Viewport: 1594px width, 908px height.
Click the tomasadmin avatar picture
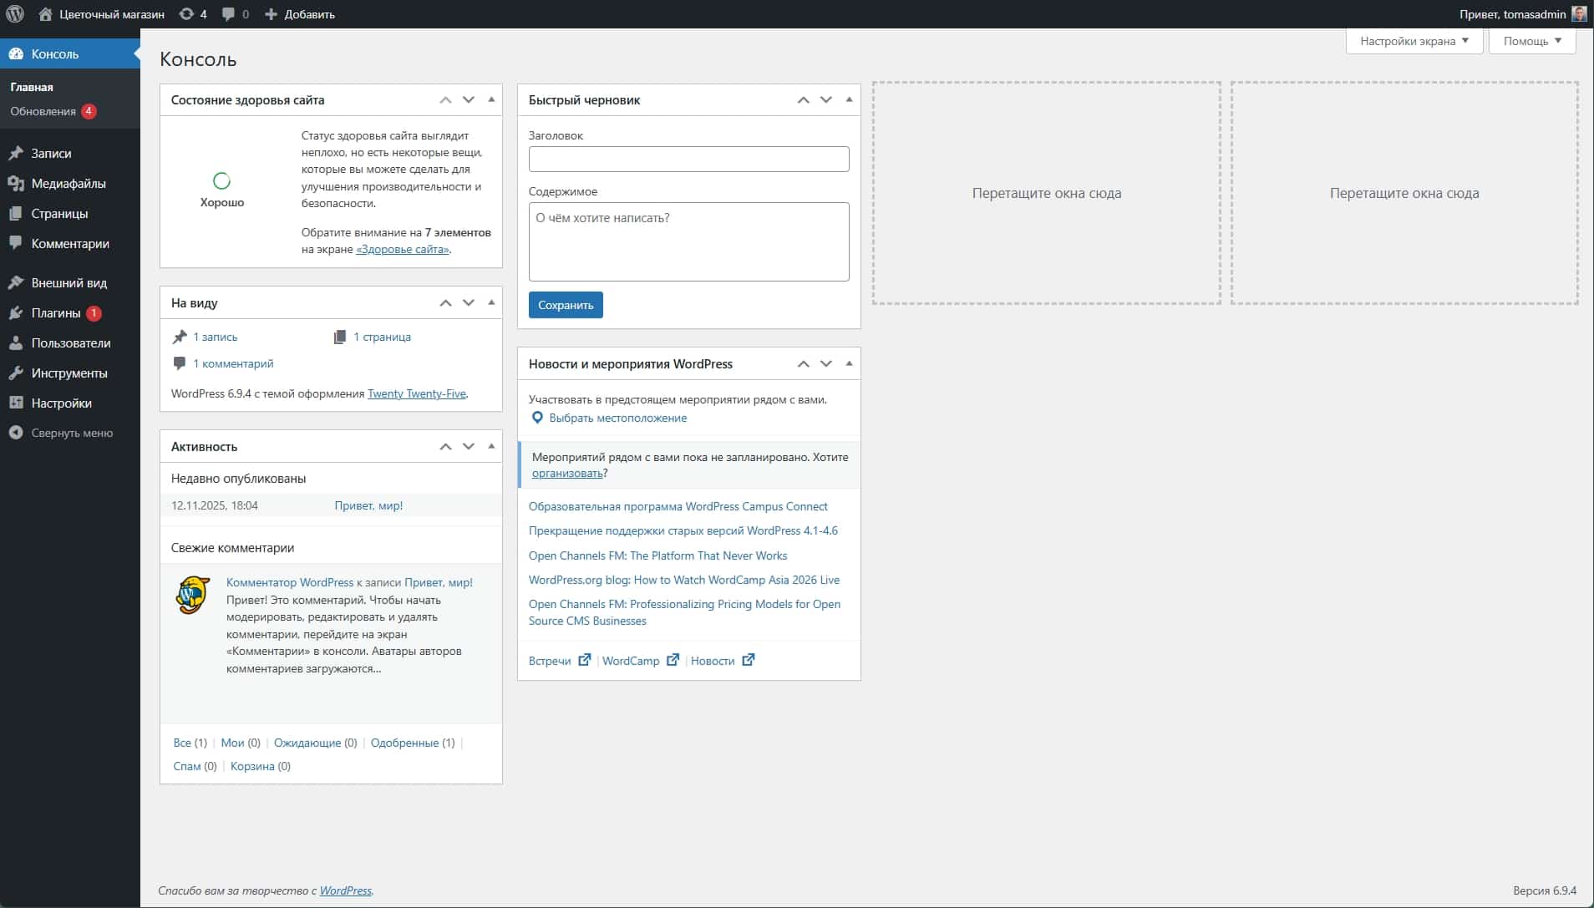click(x=1579, y=14)
